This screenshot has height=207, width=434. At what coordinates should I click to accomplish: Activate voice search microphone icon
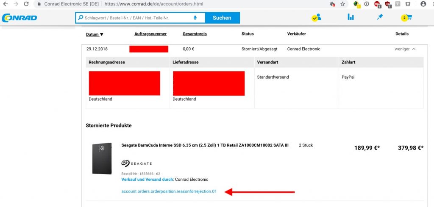point(195,18)
